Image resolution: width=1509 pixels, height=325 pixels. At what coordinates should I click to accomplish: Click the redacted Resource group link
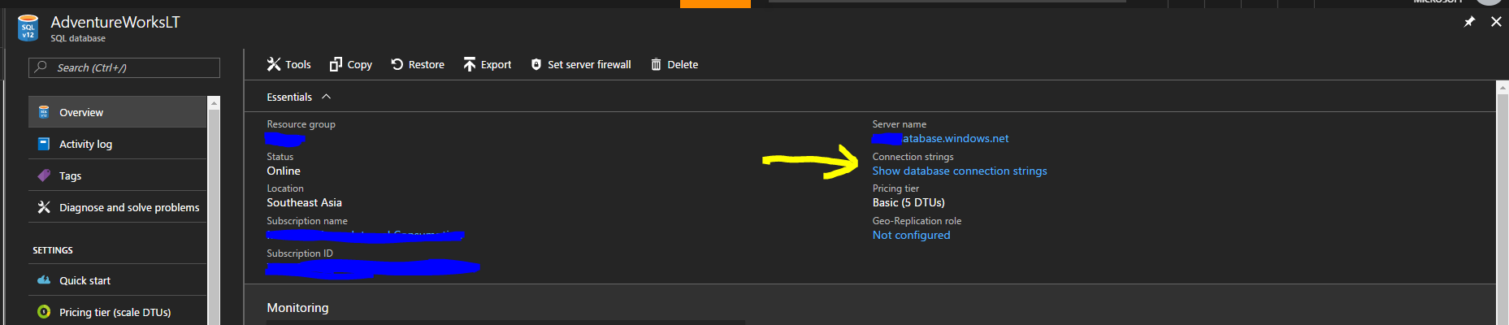[285, 139]
